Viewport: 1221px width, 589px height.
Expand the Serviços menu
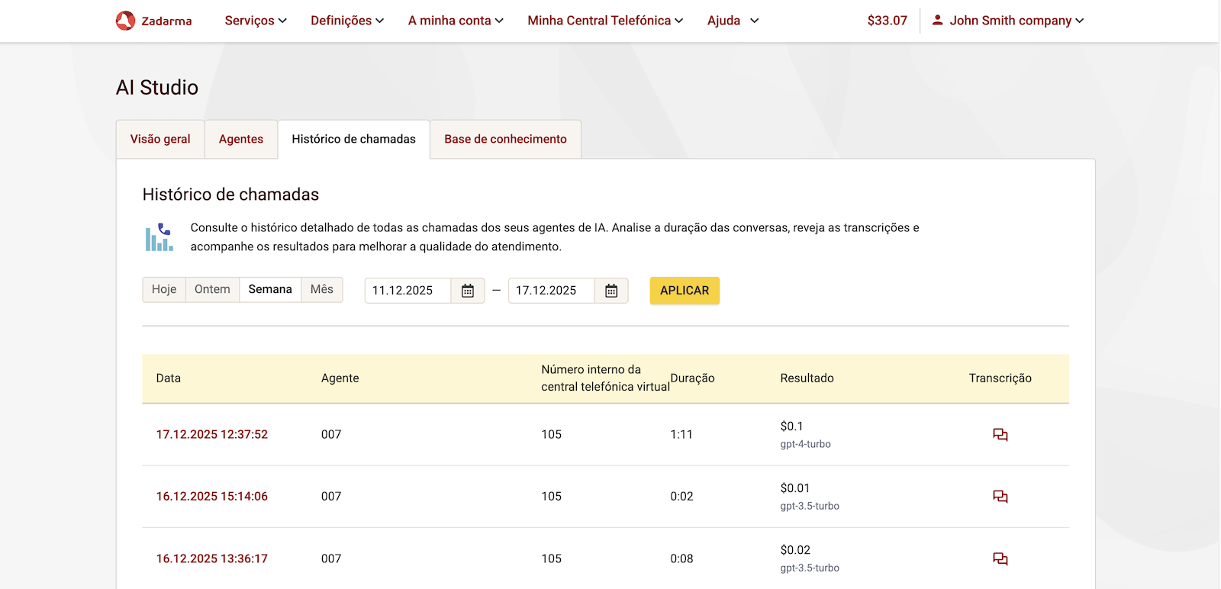(256, 21)
